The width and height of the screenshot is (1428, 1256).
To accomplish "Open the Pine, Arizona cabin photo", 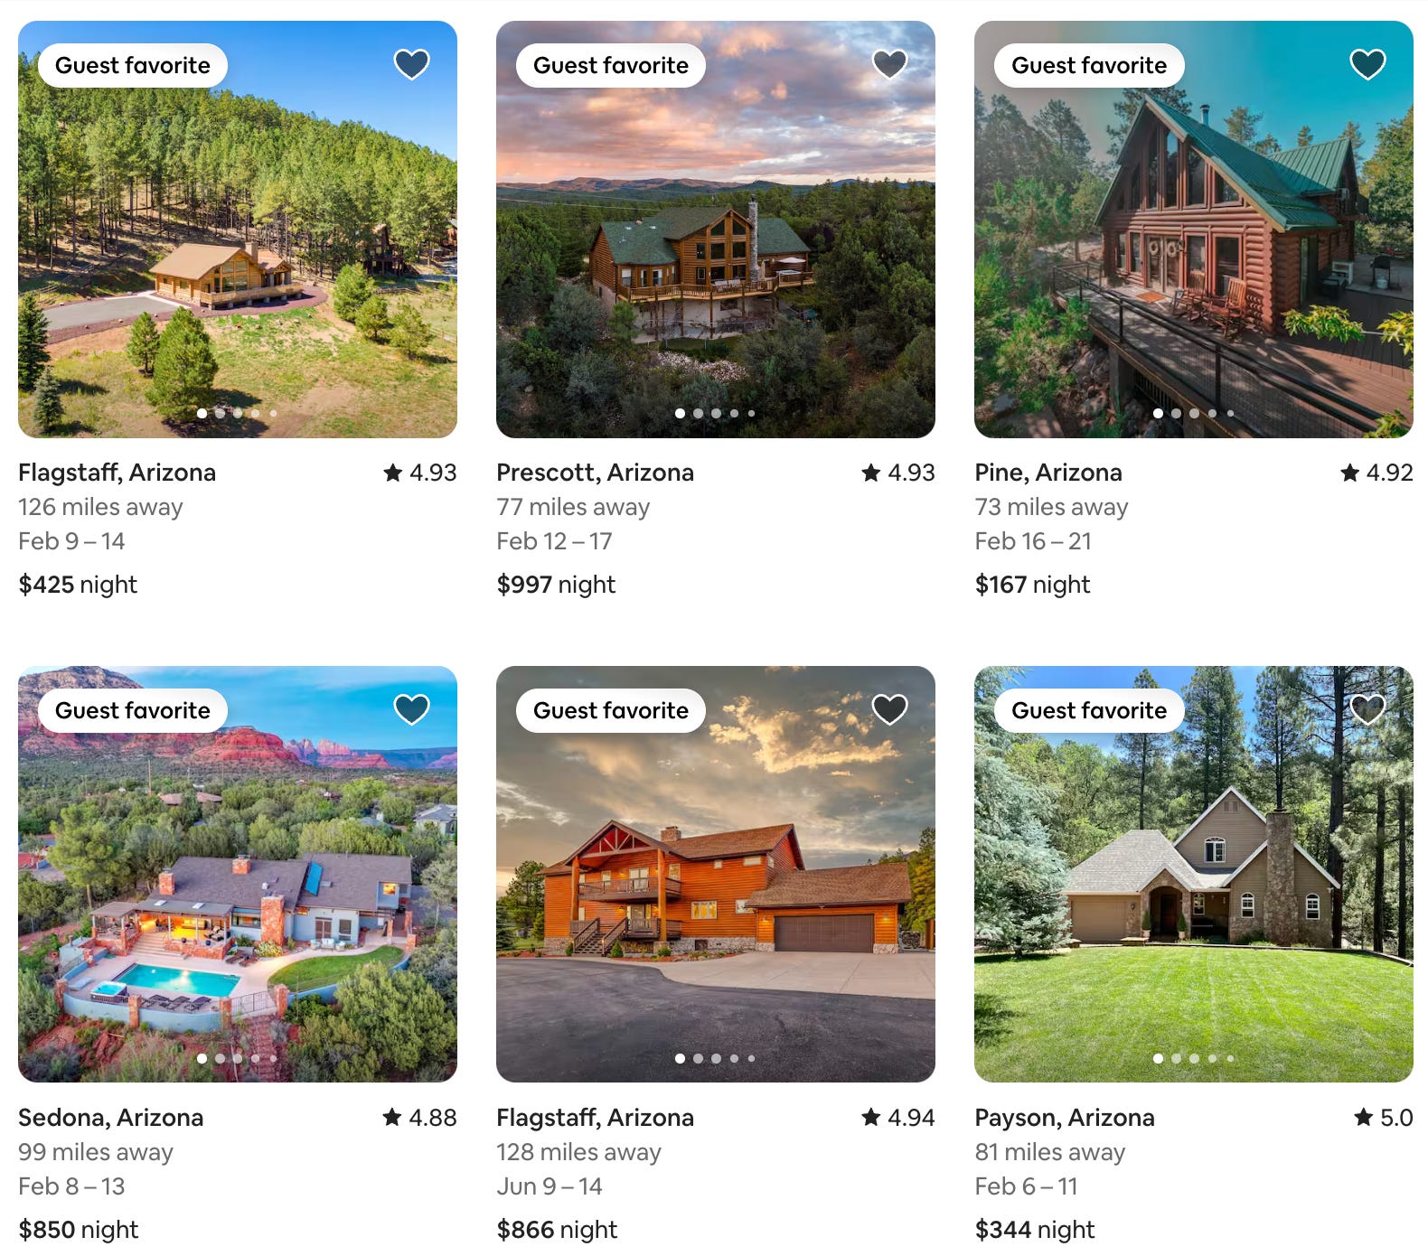I will (x=1193, y=230).
